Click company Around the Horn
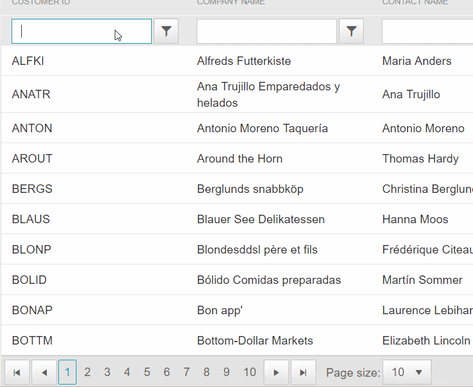The width and height of the screenshot is (473, 387). (240, 158)
